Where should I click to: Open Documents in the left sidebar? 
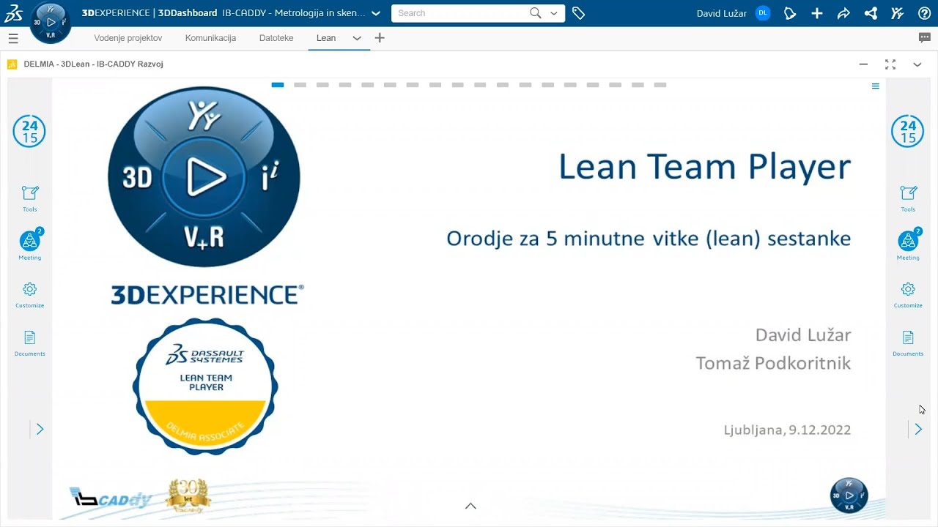[30, 343]
